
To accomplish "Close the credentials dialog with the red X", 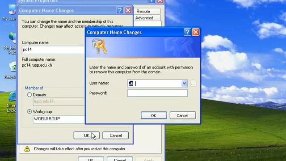I will (196, 32).
